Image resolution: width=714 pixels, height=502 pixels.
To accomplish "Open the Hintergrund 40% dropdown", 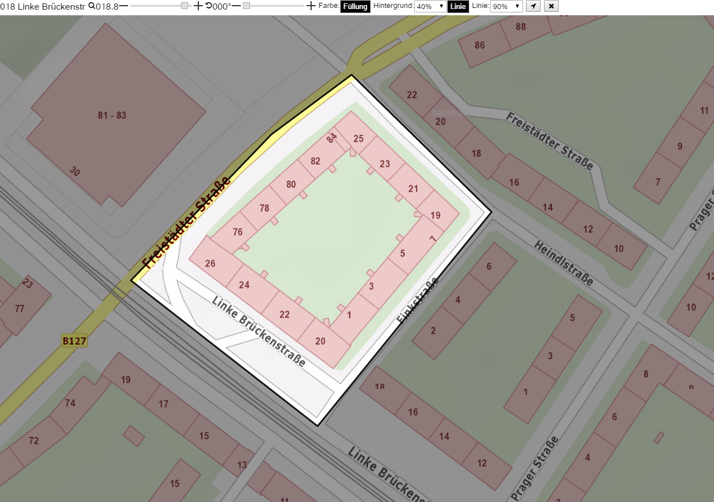I will [x=430, y=6].
